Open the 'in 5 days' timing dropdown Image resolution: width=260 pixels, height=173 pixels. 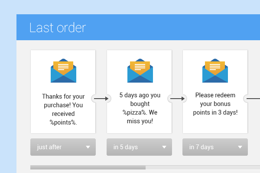click(x=139, y=147)
